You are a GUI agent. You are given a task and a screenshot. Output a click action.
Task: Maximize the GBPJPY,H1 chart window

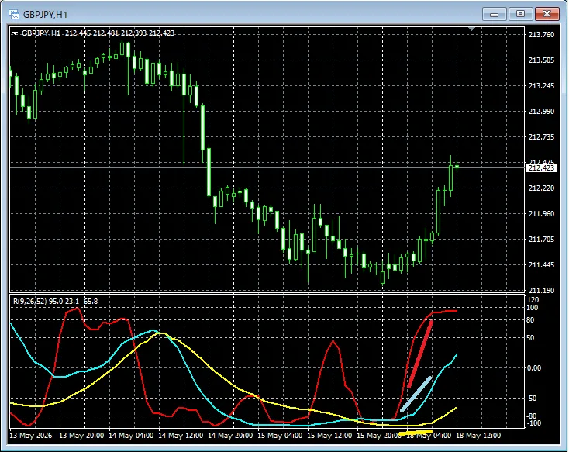pyautogui.click(x=520, y=14)
